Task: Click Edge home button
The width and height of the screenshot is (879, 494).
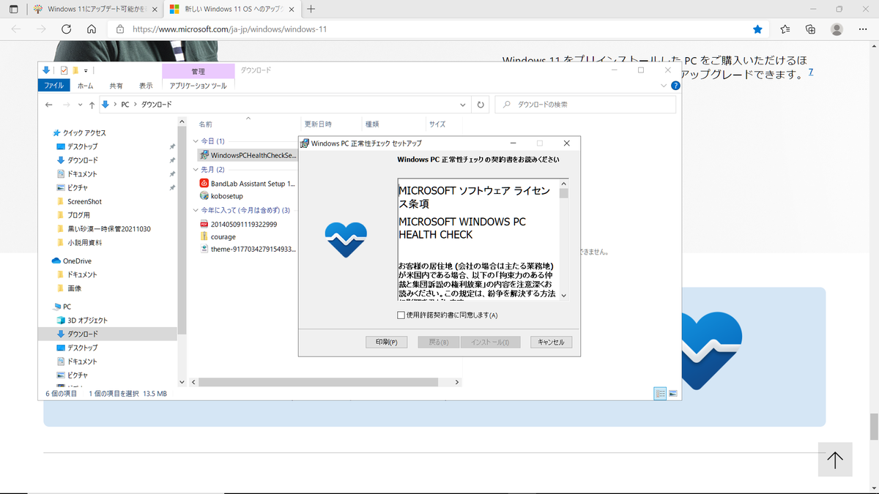Action: click(x=91, y=29)
